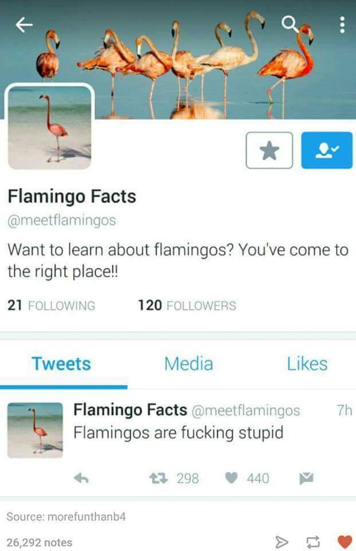View the 21 Following list
Image resolution: width=356 pixels, height=551 pixels.
(51, 305)
